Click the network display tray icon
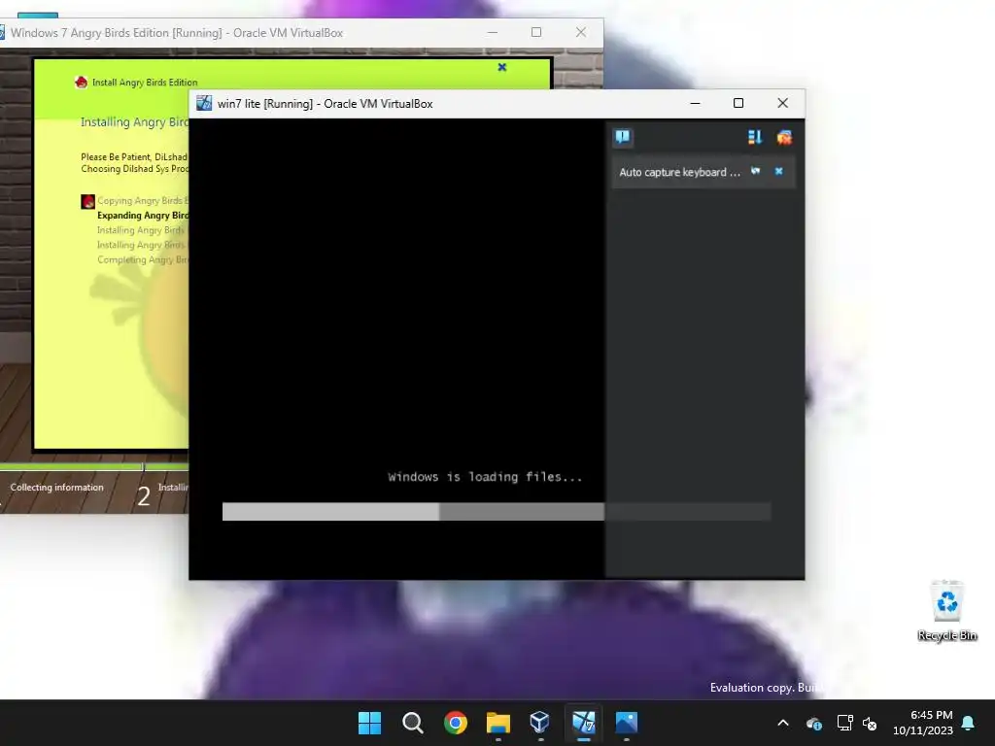This screenshot has width=995, height=746. tap(844, 723)
